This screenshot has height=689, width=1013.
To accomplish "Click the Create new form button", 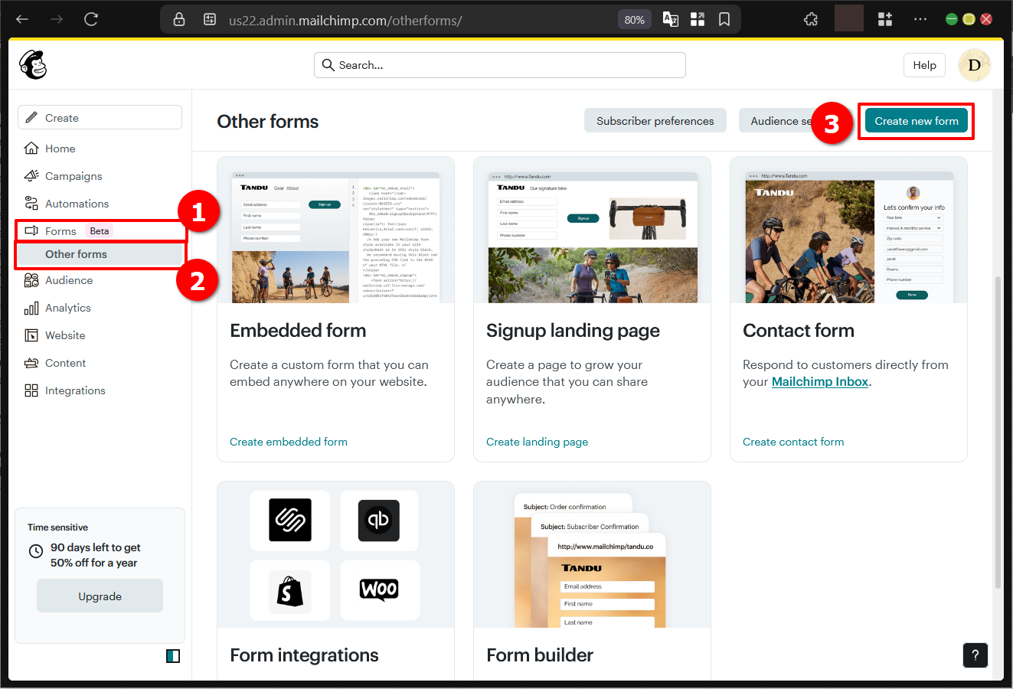I will [x=916, y=120].
